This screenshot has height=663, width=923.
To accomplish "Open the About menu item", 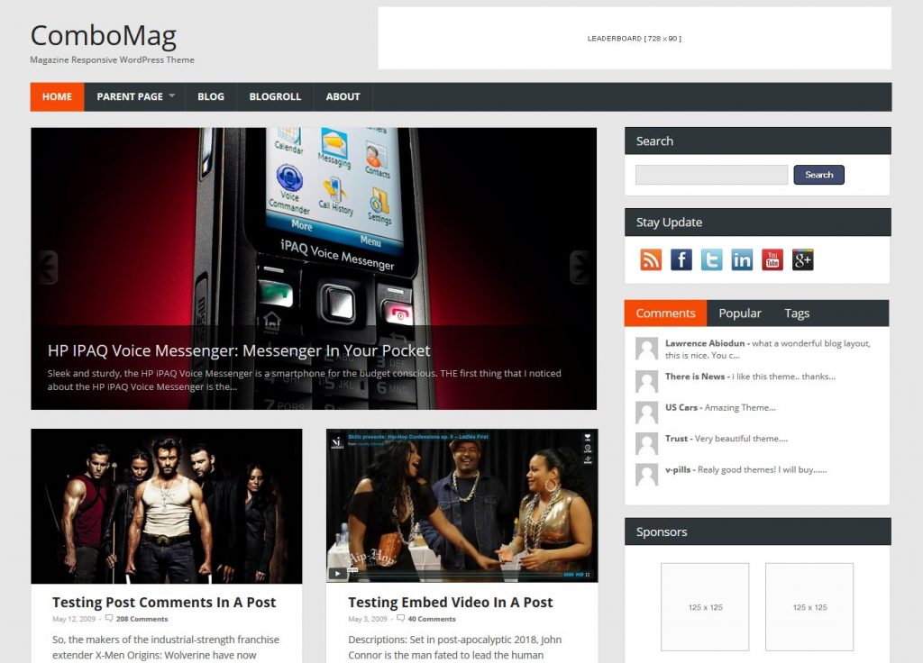I will click(343, 96).
